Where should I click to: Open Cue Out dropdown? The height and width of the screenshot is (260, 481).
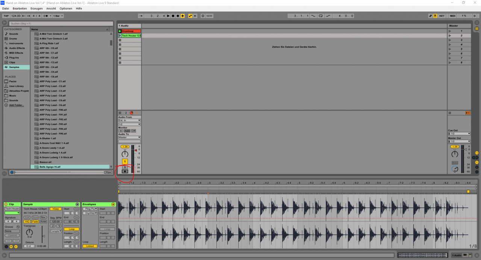click(x=459, y=134)
